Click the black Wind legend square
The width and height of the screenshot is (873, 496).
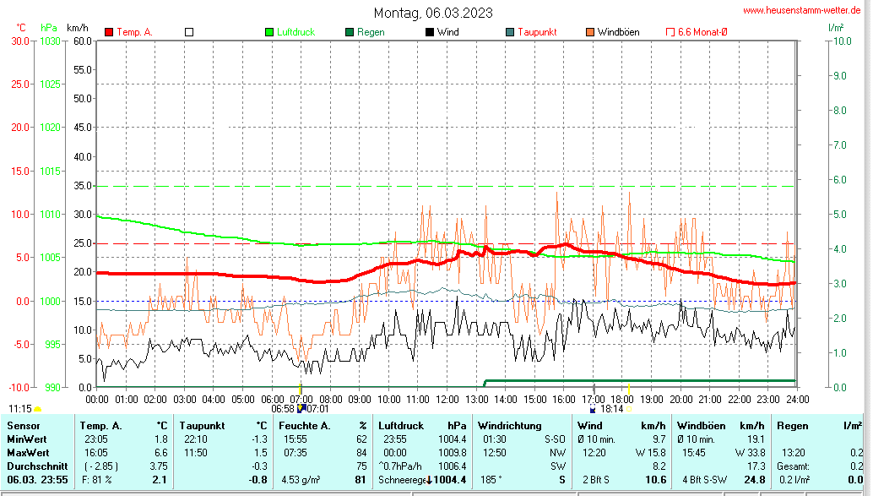pyautogui.click(x=430, y=32)
